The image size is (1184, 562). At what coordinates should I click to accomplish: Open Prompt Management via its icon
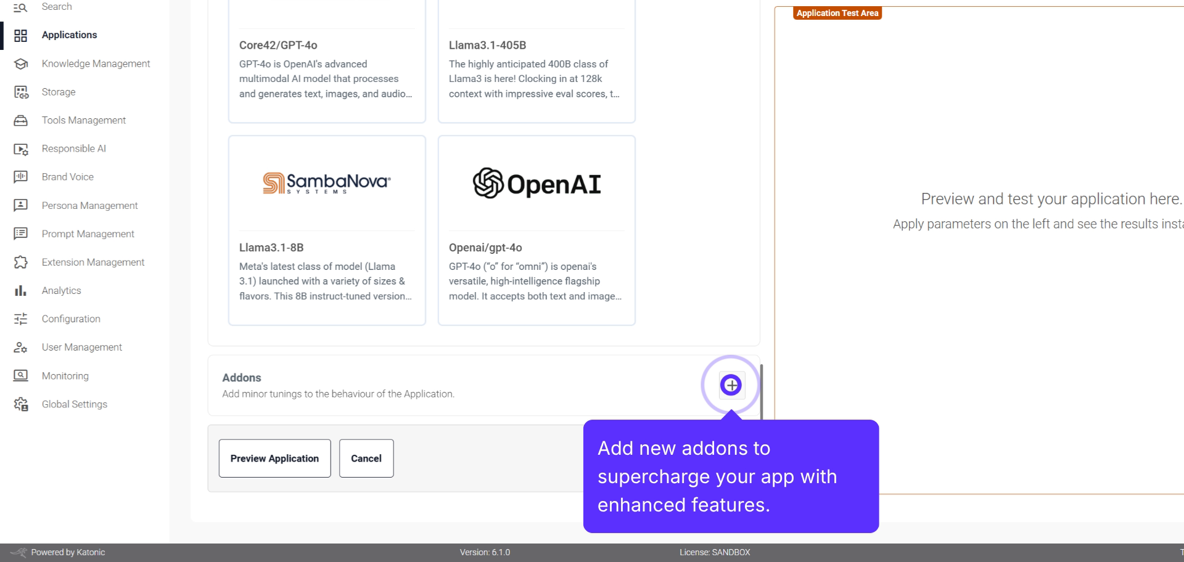click(x=20, y=234)
